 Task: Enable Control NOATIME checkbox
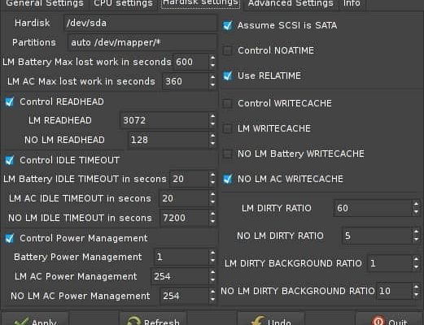[x=227, y=50]
